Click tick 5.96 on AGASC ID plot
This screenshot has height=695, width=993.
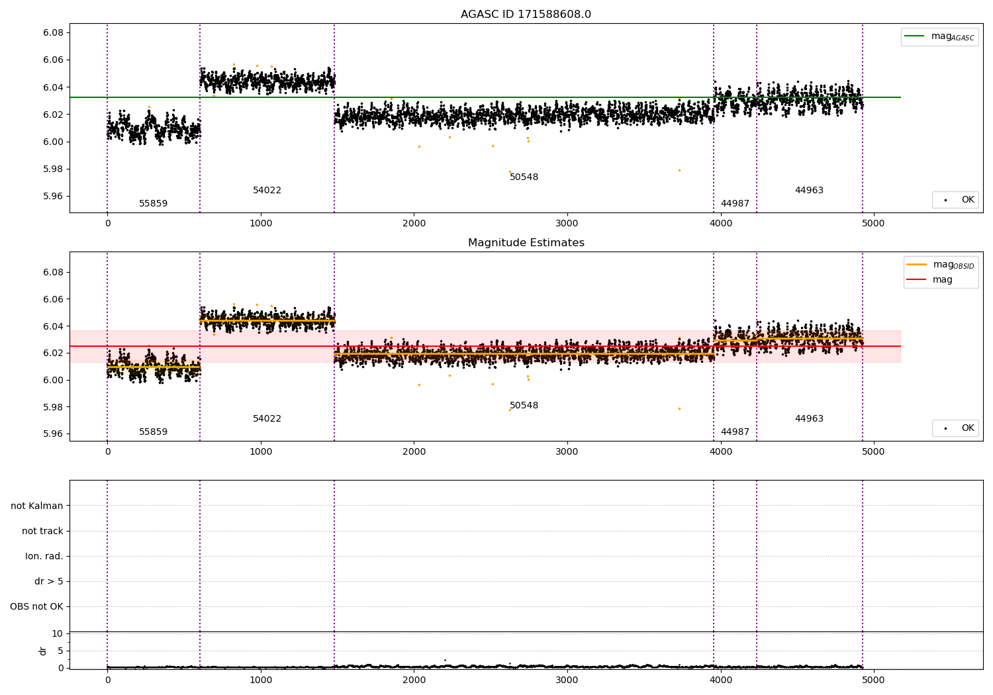[53, 196]
